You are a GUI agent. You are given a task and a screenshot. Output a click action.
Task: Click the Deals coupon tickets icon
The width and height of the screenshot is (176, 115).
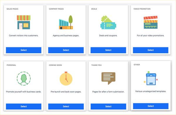pyautogui.click(x=108, y=22)
